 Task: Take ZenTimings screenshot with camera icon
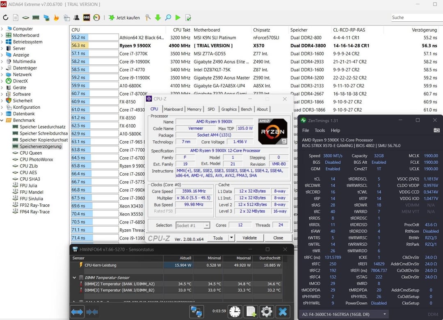coord(436,130)
